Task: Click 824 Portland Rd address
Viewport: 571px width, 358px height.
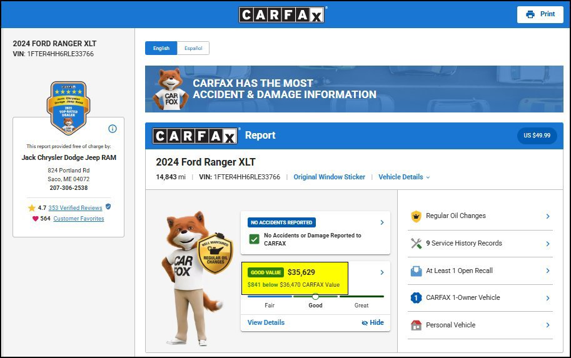Action: (x=68, y=171)
